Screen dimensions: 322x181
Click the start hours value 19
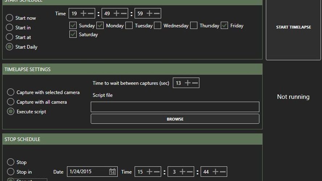74,13
